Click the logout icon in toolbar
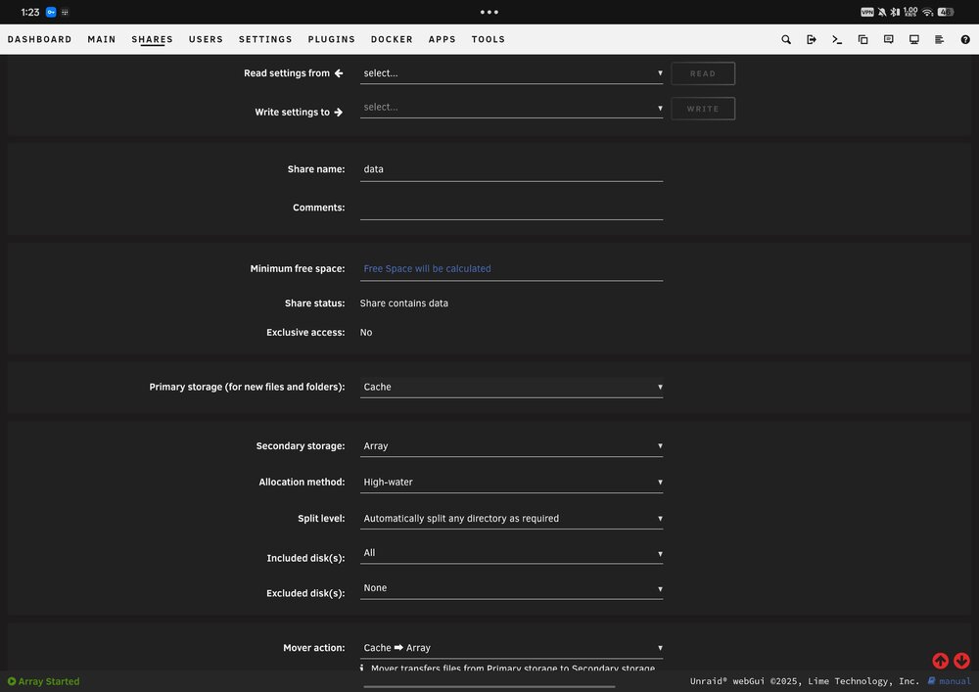This screenshot has height=692, width=979. pos(811,39)
